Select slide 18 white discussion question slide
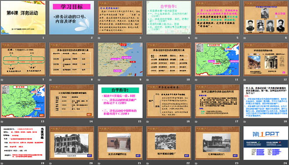 tap(266, 101)
